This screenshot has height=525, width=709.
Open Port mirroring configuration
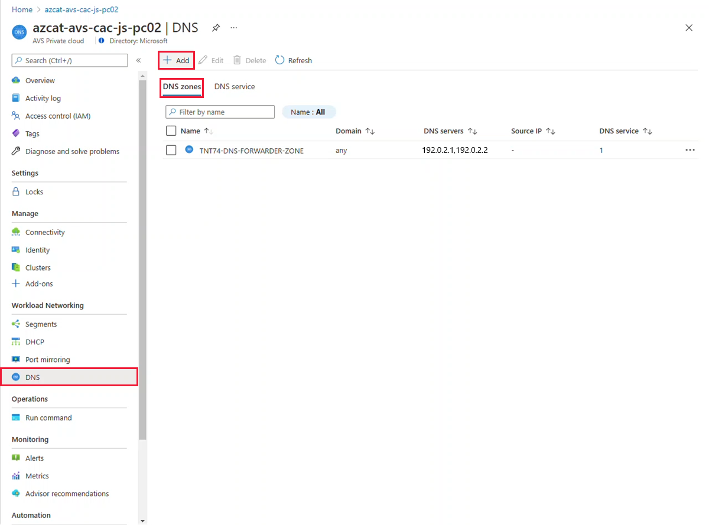(x=47, y=359)
